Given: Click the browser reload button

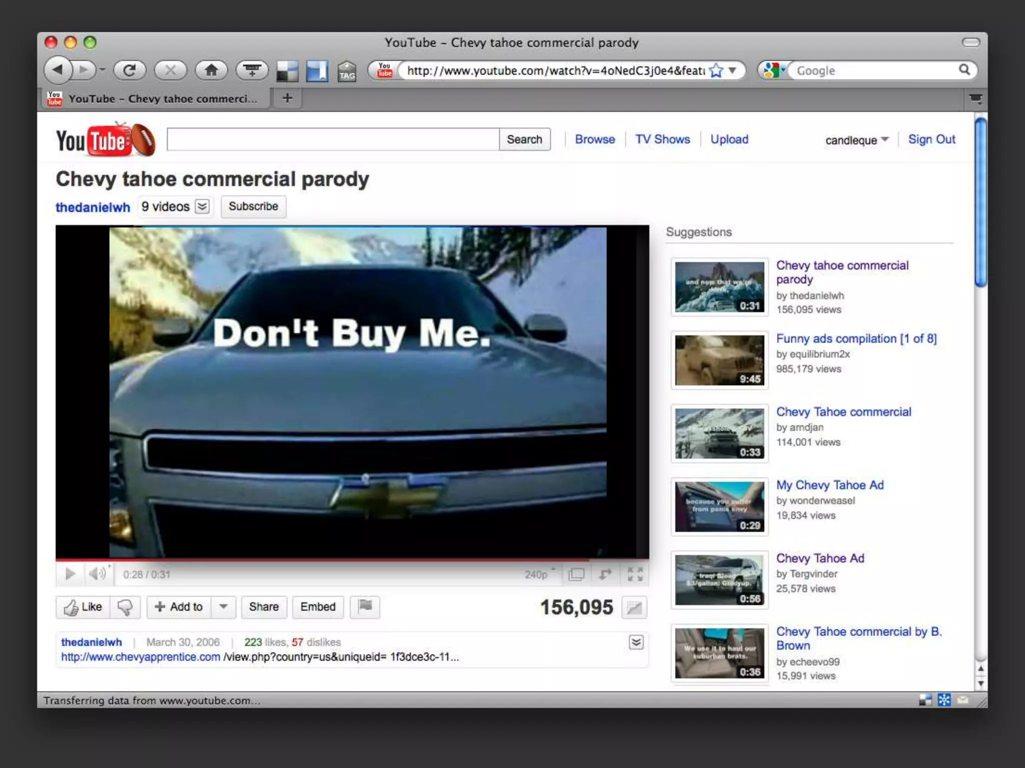Looking at the screenshot, I should [129, 70].
